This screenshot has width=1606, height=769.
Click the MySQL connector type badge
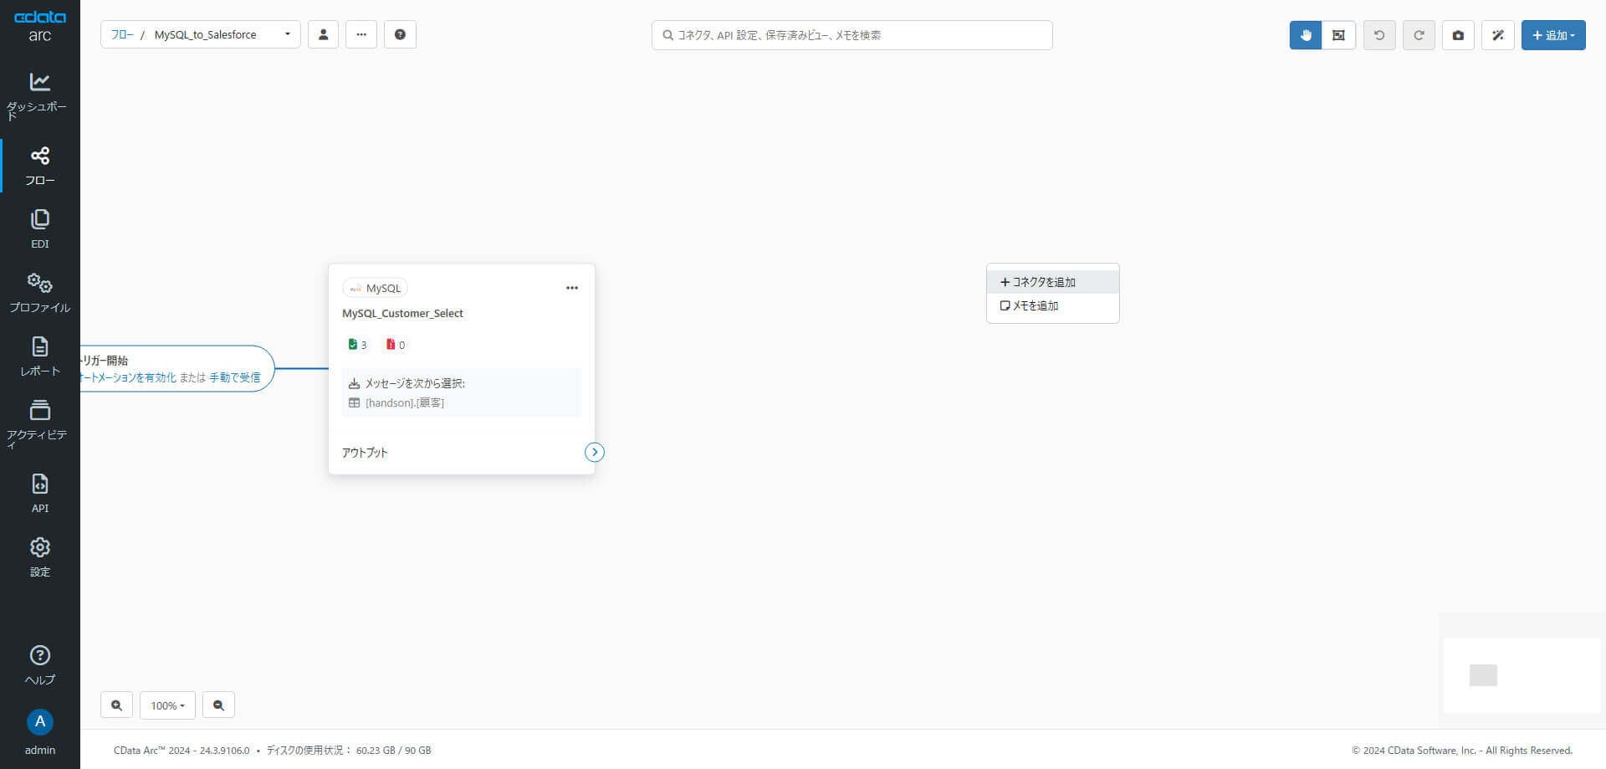375,288
